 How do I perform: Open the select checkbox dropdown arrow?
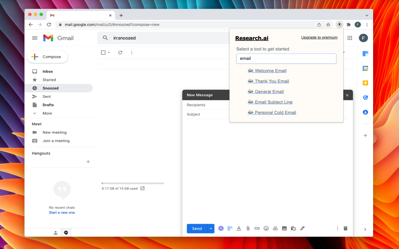click(x=109, y=53)
